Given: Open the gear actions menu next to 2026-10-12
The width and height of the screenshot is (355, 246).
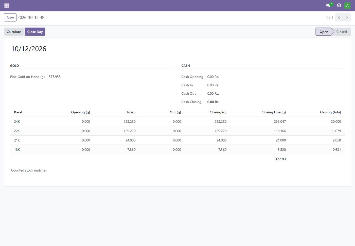Looking at the screenshot, I should (x=42, y=17).
